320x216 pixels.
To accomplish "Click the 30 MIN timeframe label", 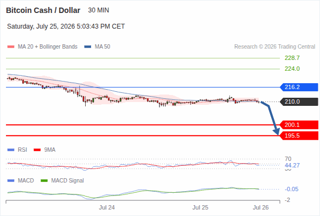I will (x=99, y=10).
